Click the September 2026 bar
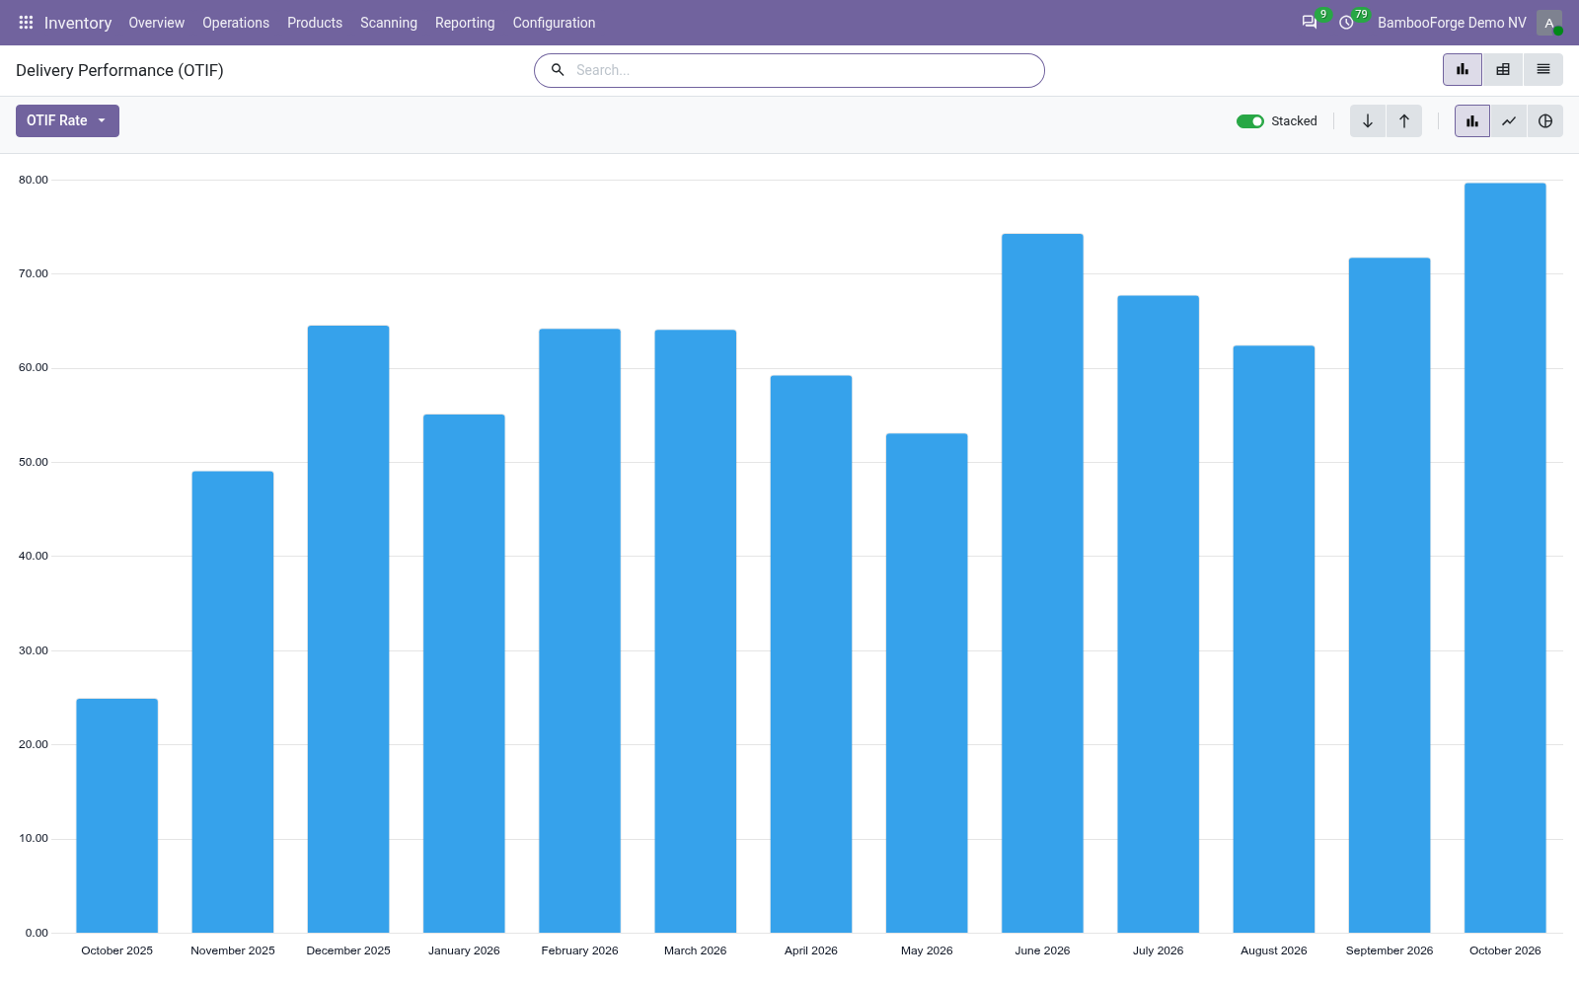Viewport: 1579px width, 987px height. [1390, 595]
